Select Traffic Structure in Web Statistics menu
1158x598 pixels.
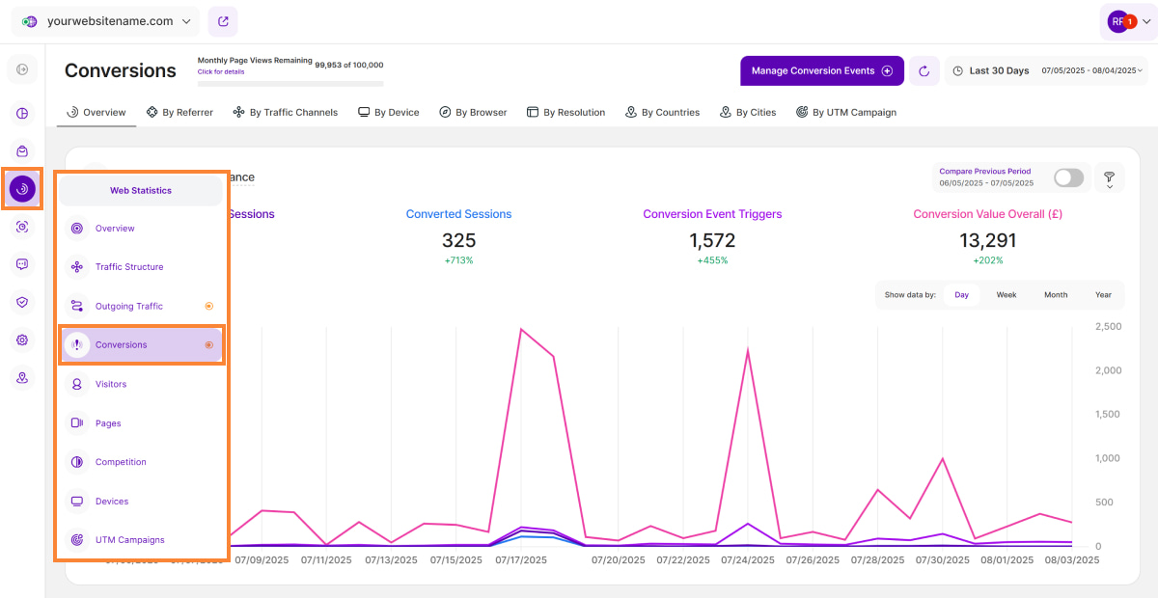click(x=129, y=267)
